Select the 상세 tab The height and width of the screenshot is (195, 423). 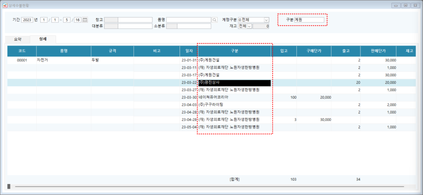click(43, 39)
